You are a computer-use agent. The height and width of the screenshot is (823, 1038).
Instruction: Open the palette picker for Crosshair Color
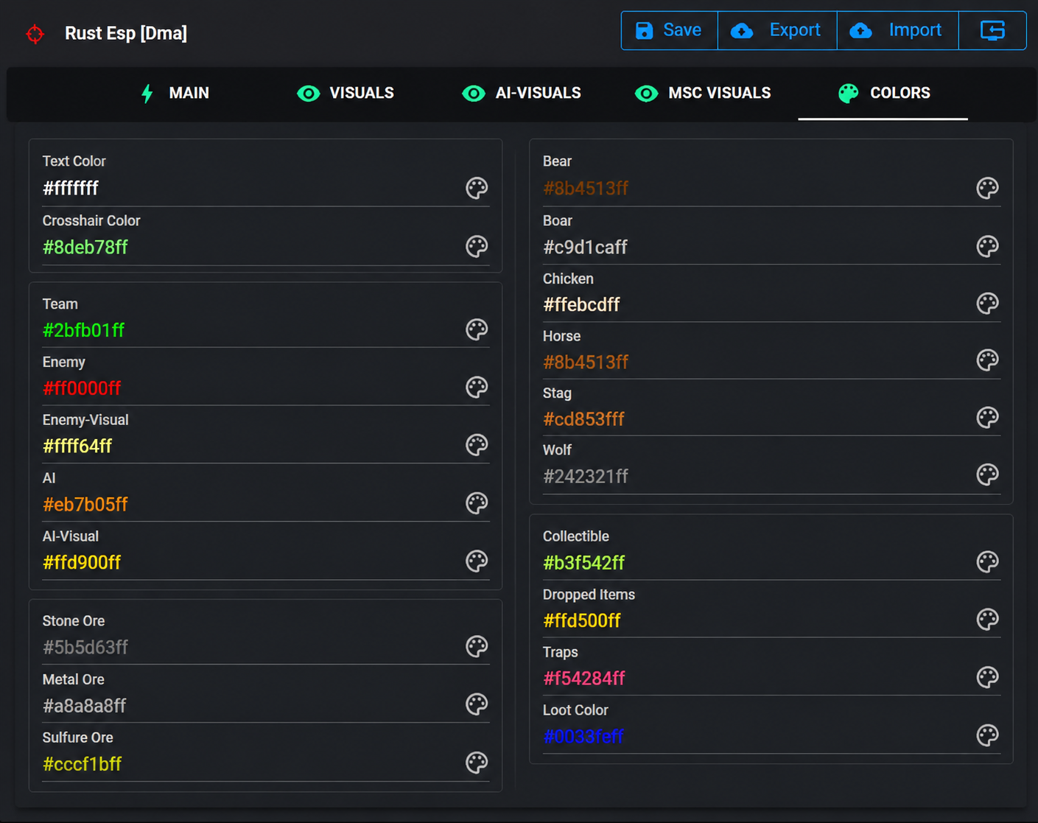point(477,247)
